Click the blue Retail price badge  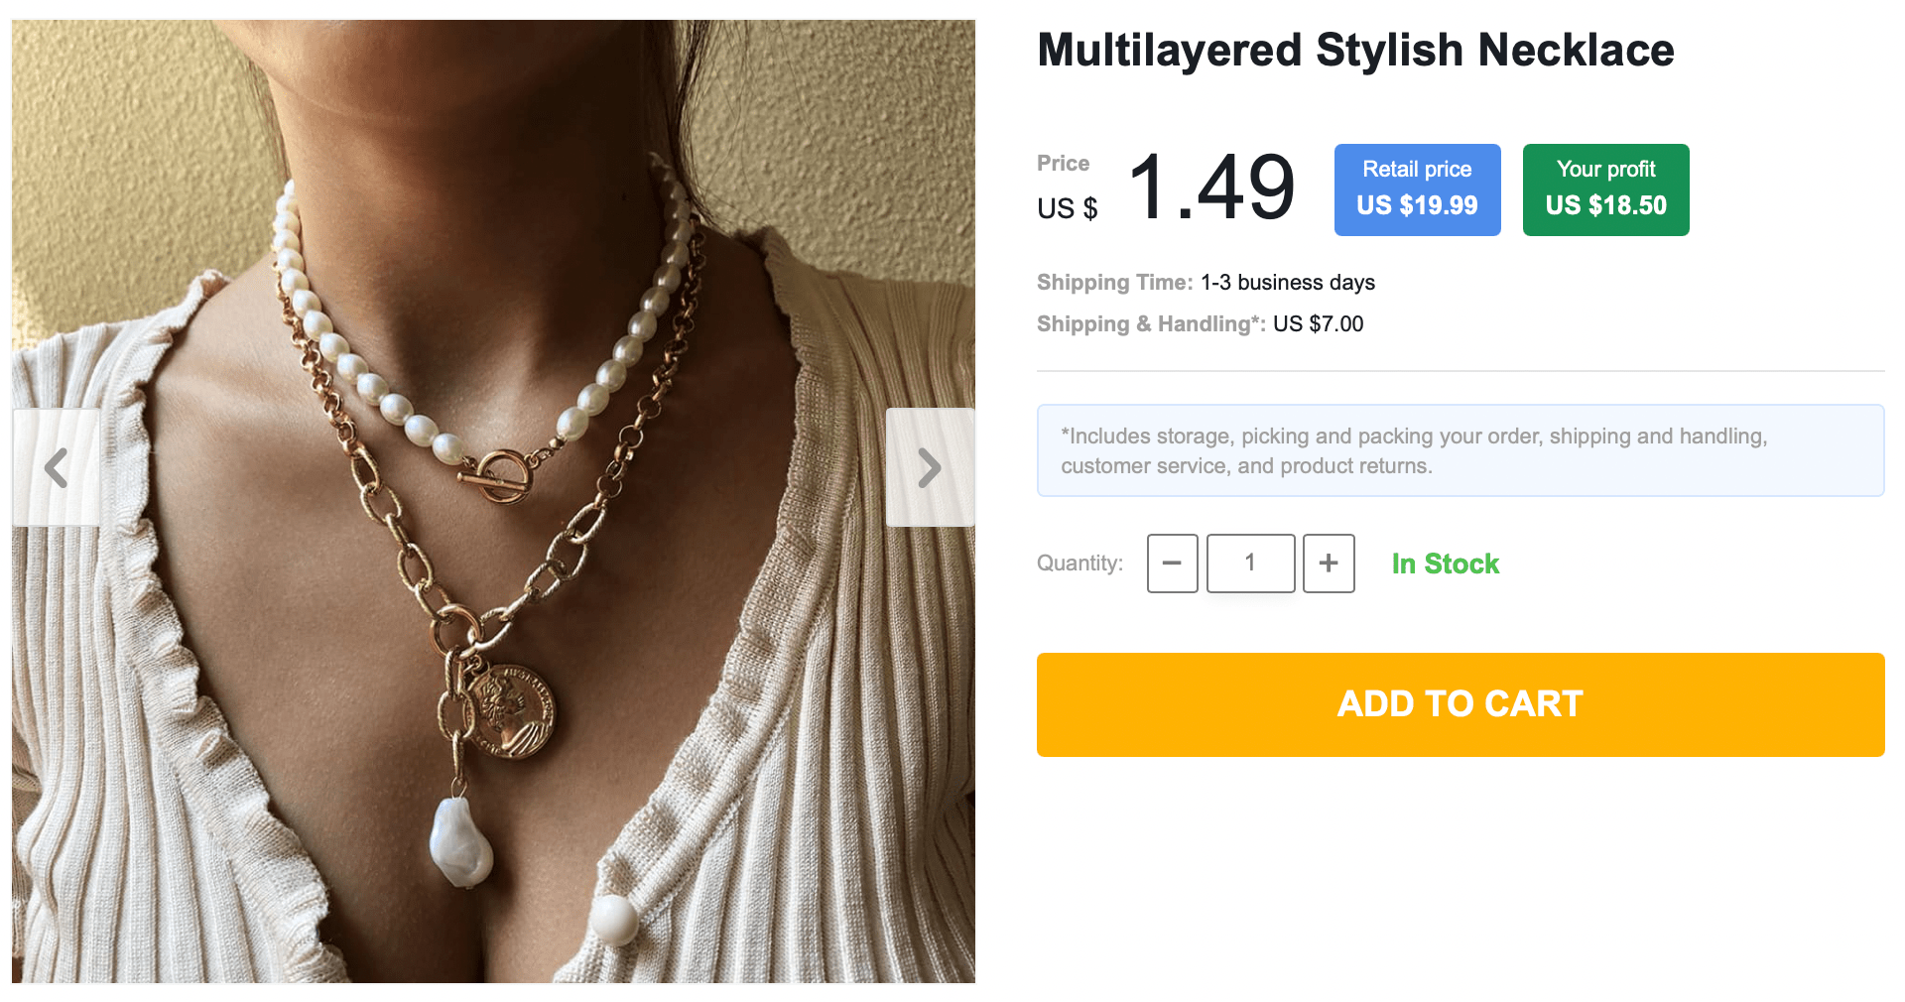click(x=1417, y=189)
